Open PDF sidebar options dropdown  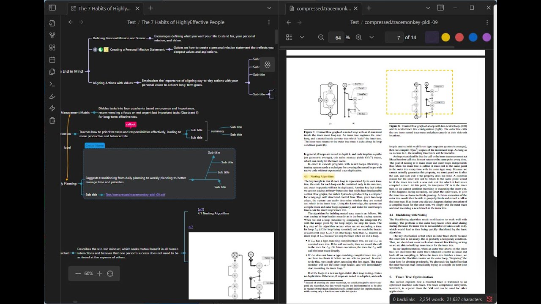(x=302, y=37)
